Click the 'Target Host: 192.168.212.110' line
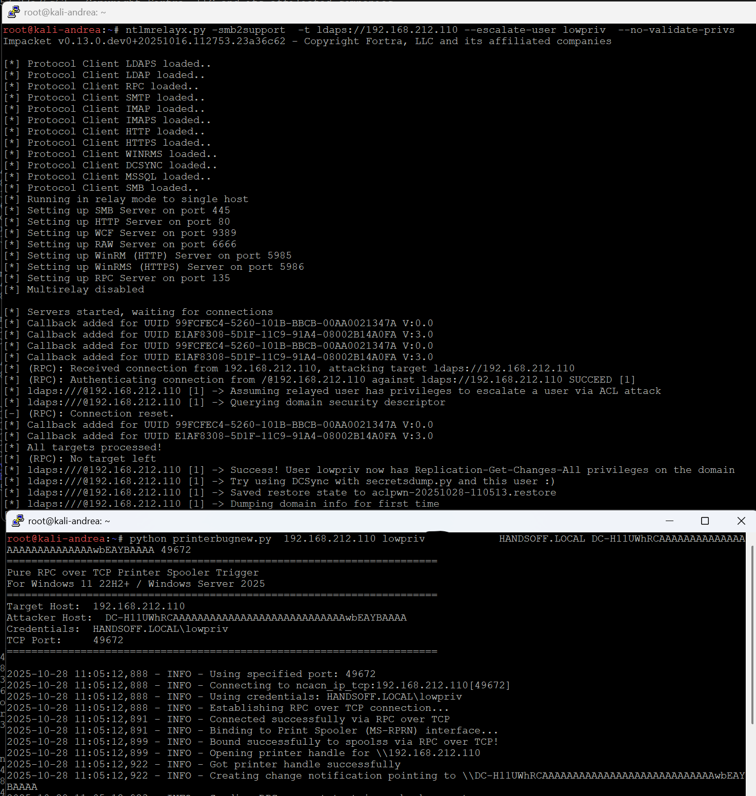 pos(96,606)
